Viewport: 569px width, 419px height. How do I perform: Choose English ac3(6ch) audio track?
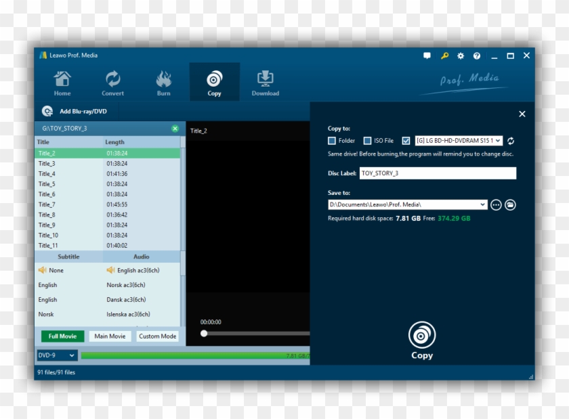[x=138, y=270]
